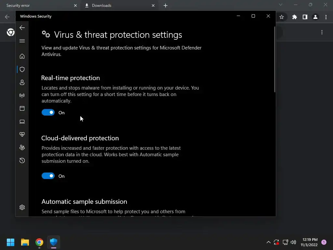This screenshot has height=250, width=333.
Task: Turn off Real-time protection toggle
Action: pos(48,112)
